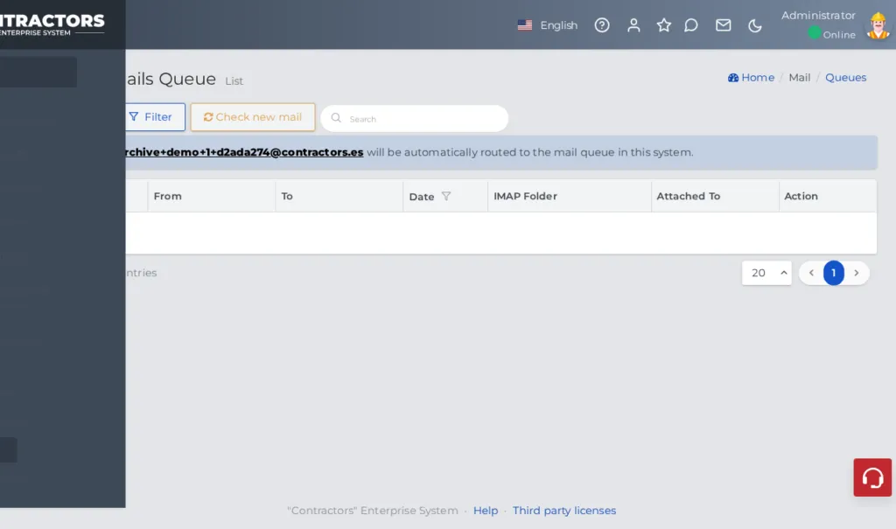Click the US flag icon
The image size is (896, 529).
(525, 25)
